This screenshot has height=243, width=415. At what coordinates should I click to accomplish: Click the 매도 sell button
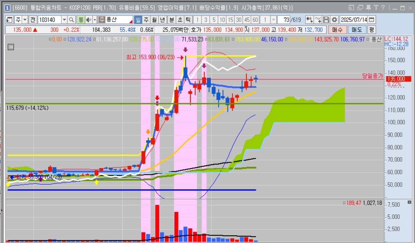click(x=357, y=30)
